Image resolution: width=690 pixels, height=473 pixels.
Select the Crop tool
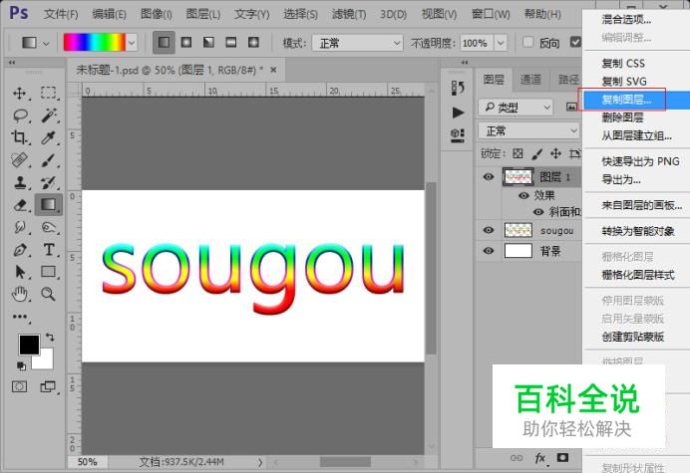coord(19,137)
